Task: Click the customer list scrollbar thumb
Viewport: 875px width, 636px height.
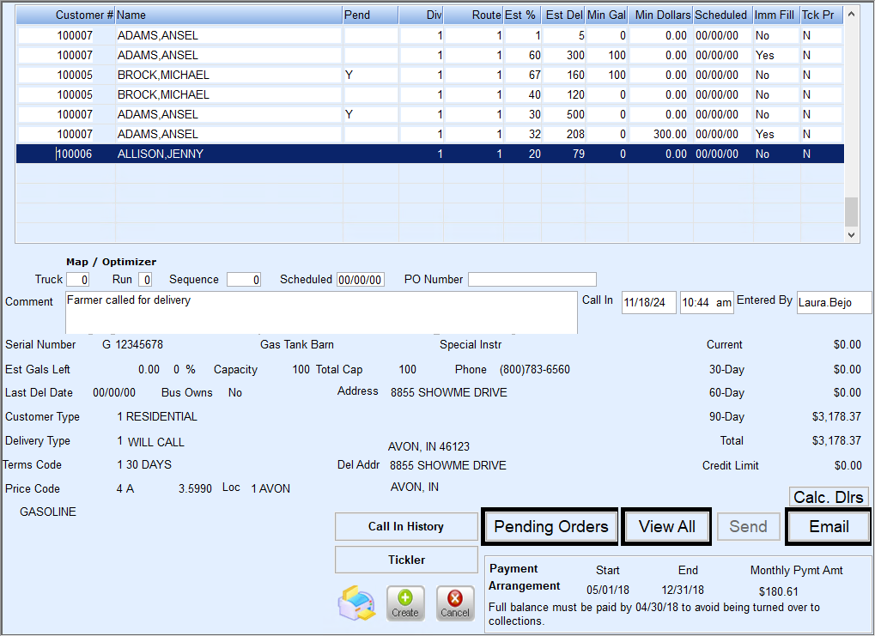Action: click(851, 211)
